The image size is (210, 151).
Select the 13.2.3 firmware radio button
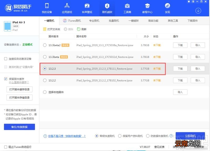coord(45,69)
